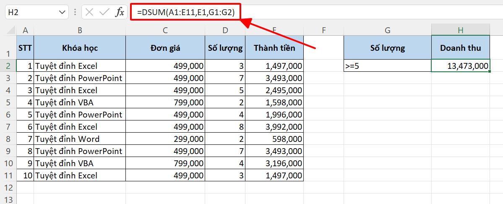Click Tuyệt đỉnh VBA in row 10
The image size is (503, 204).
tap(80, 163)
